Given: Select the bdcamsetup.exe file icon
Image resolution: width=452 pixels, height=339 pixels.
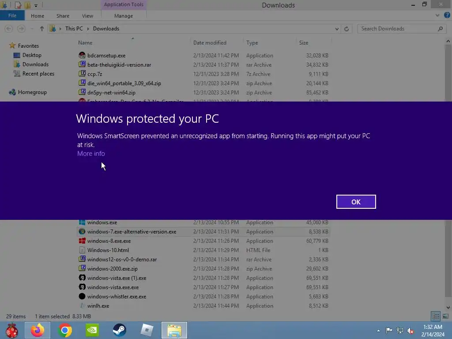Looking at the screenshot, I should click(x=82, y=55).
